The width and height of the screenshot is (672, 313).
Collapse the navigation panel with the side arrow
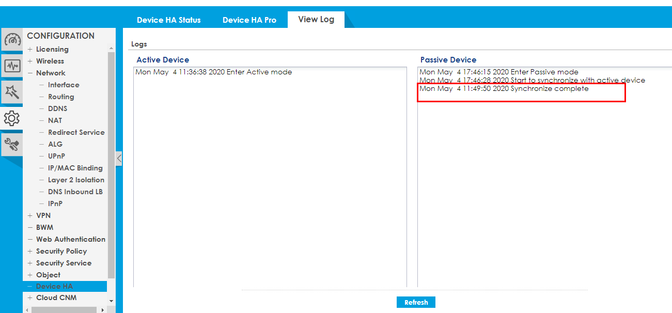click(119, 159)
